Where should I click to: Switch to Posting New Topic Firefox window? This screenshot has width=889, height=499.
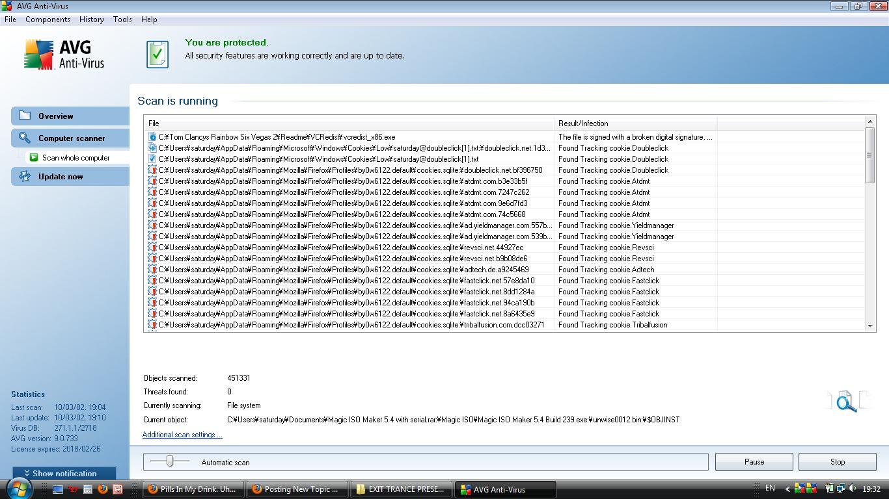pyautogui.click(x=297, y=489)
